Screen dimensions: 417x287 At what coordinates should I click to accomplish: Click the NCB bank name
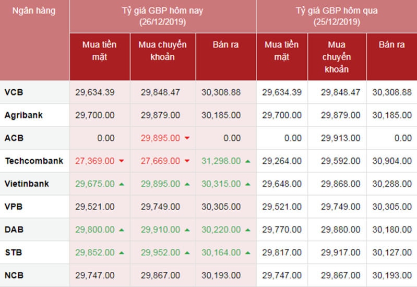click(x=14, y=276)
